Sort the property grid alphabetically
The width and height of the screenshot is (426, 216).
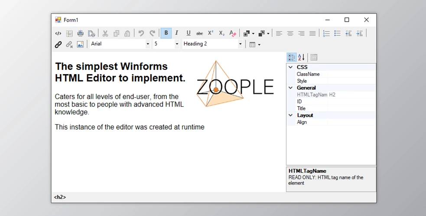tap(301, 57)
